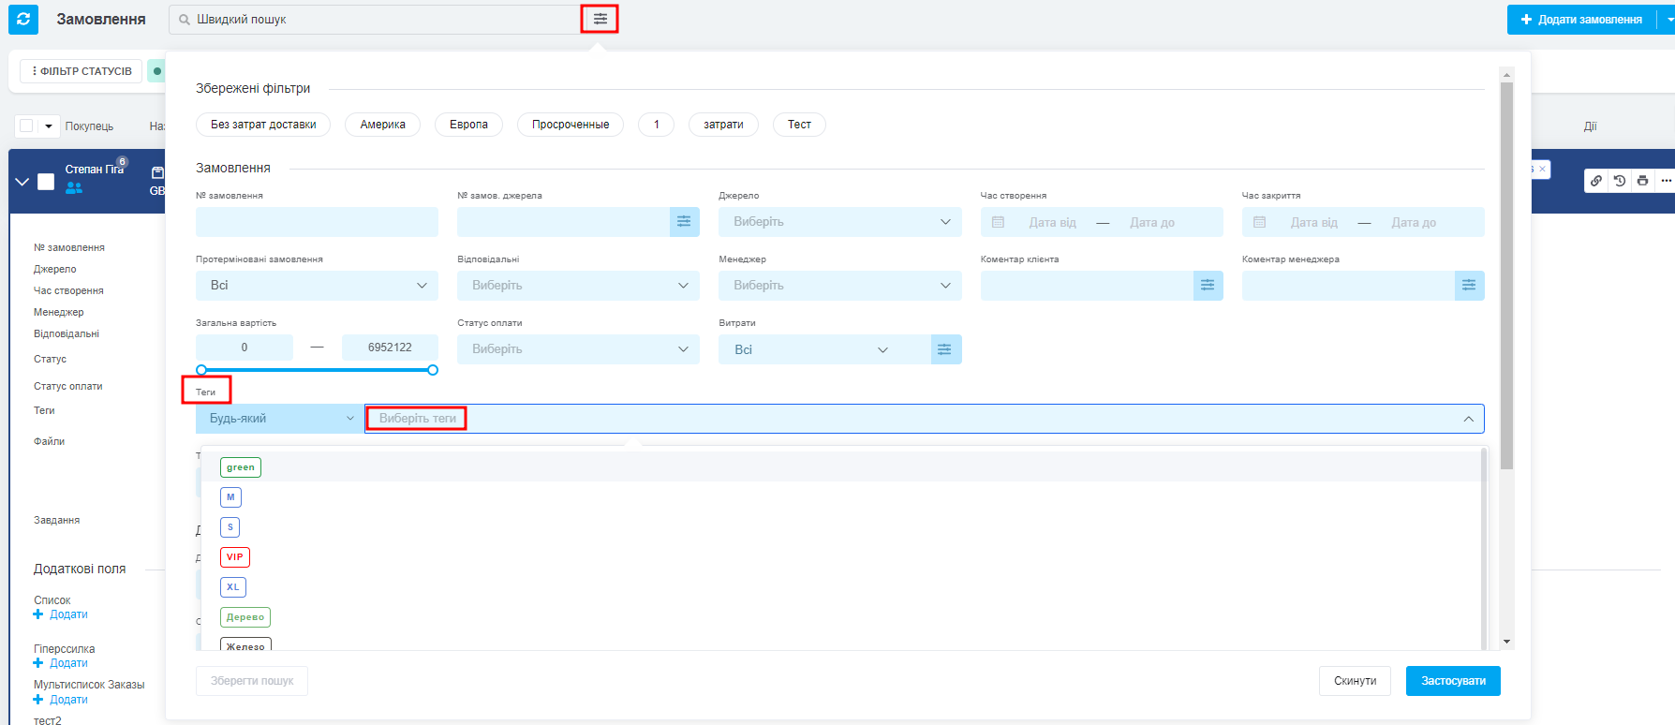The height and width of the screenshot is (725, 1675).
Task: Open advanced filter settings icon in search bar
Action: click(x=600, y=20)
